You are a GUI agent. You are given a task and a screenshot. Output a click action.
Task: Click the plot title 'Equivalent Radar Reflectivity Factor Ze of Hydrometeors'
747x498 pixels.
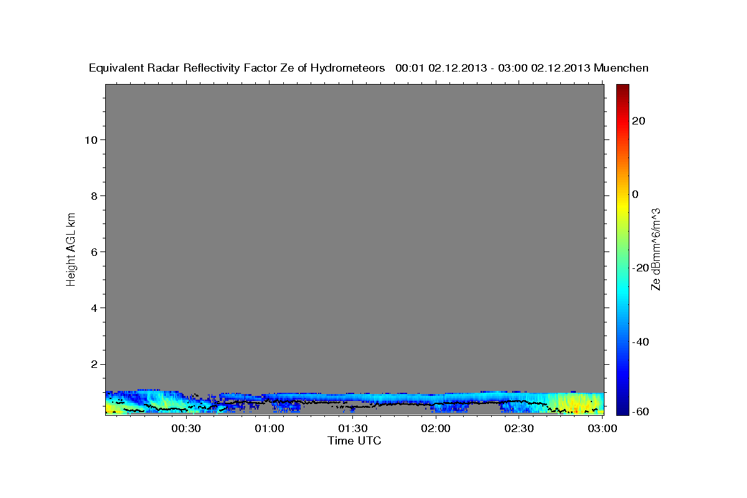tap(237, 68)
